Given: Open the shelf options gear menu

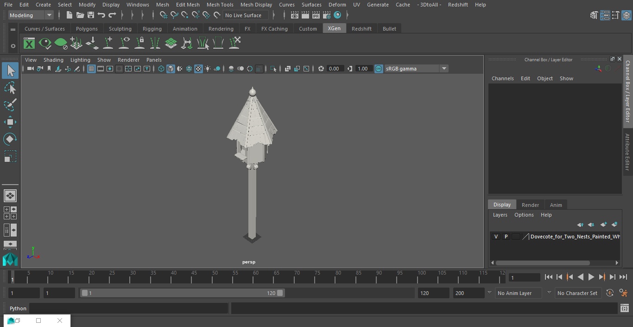Looking at the screenshot, I should tap(13, 46).
